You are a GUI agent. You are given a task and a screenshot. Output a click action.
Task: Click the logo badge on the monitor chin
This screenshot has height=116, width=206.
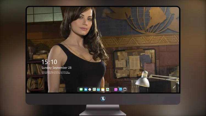point(103,99)
